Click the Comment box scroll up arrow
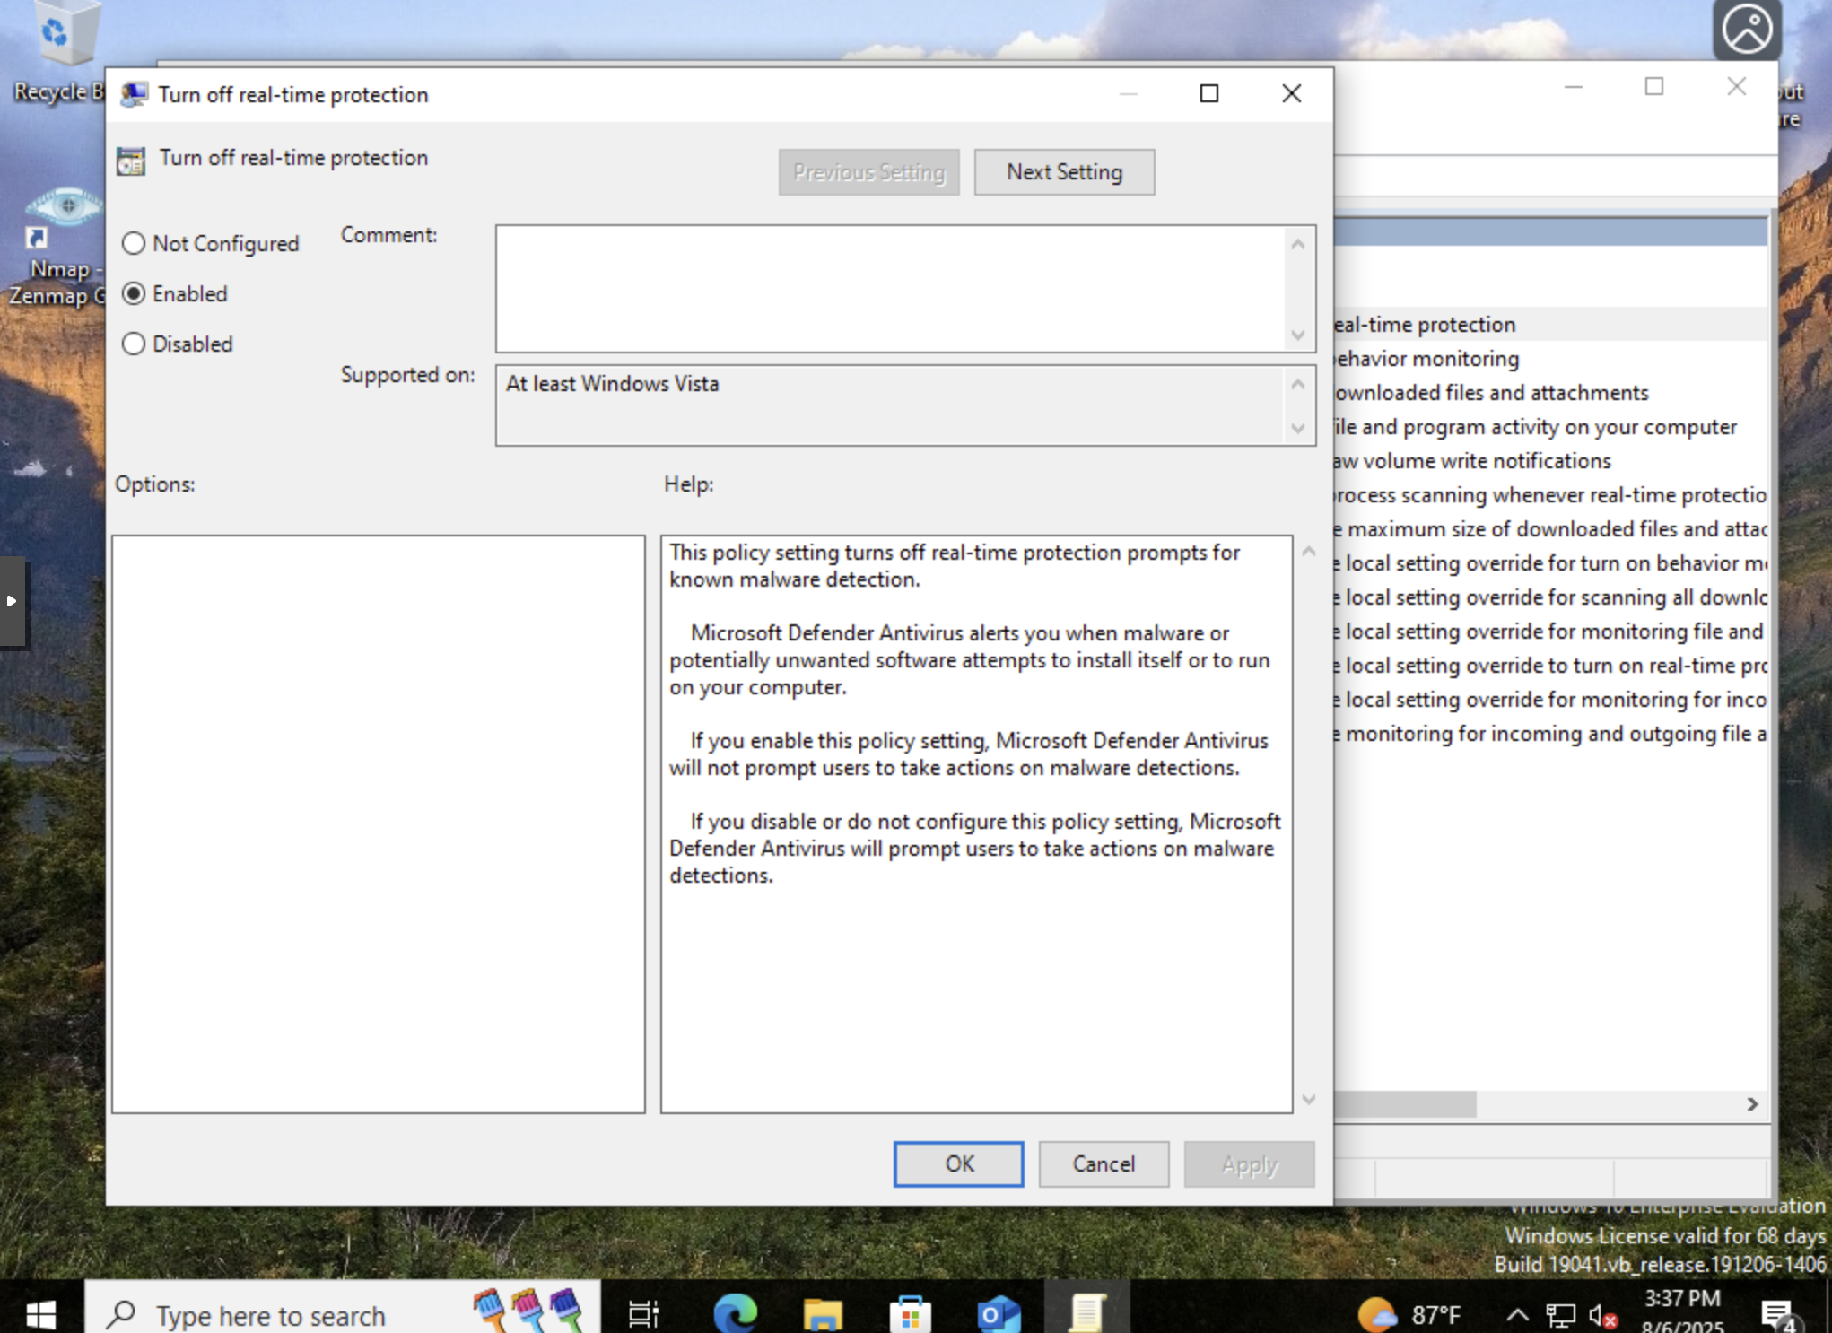 (1298, 244)
